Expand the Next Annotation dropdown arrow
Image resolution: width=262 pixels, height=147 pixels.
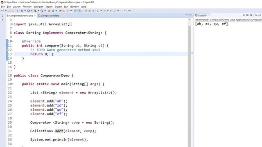pyautogui.click(x=101, y=11)
